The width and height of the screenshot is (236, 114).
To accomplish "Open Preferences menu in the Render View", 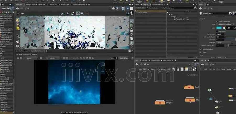I will (x=27, y=54).
